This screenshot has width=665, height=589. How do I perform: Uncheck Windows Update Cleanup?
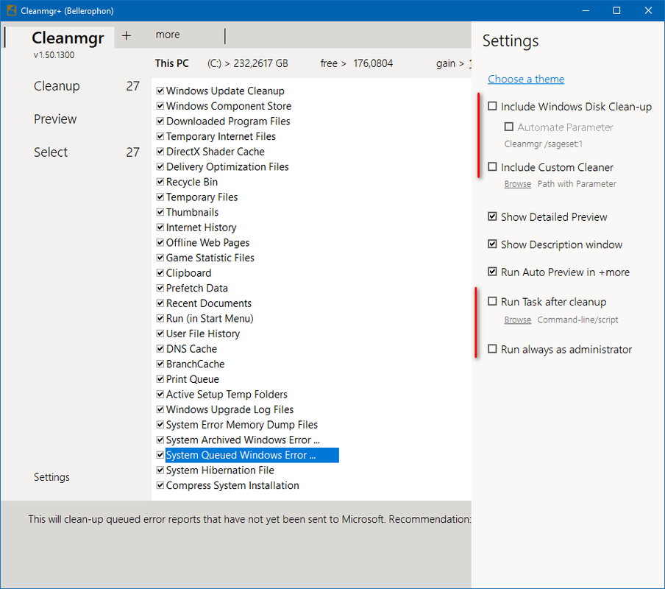tap(160, 91)
